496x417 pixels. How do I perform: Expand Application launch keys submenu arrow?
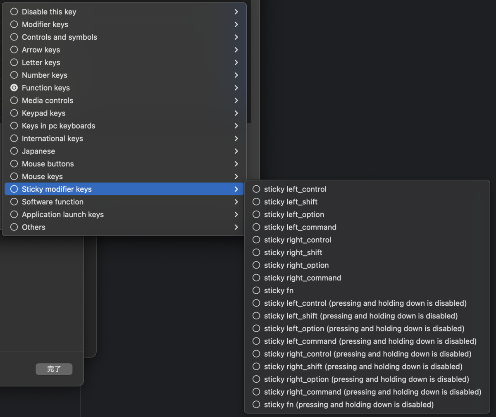[x=236, y=214]
